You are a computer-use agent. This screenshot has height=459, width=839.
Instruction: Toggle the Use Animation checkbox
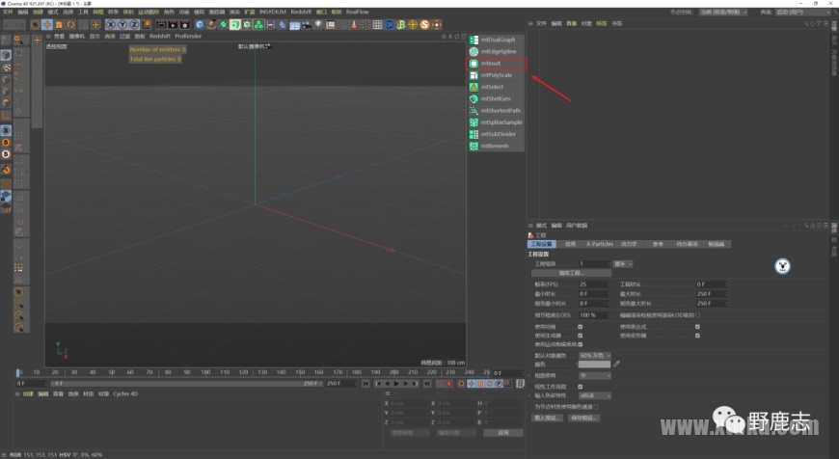pos(580,326)
